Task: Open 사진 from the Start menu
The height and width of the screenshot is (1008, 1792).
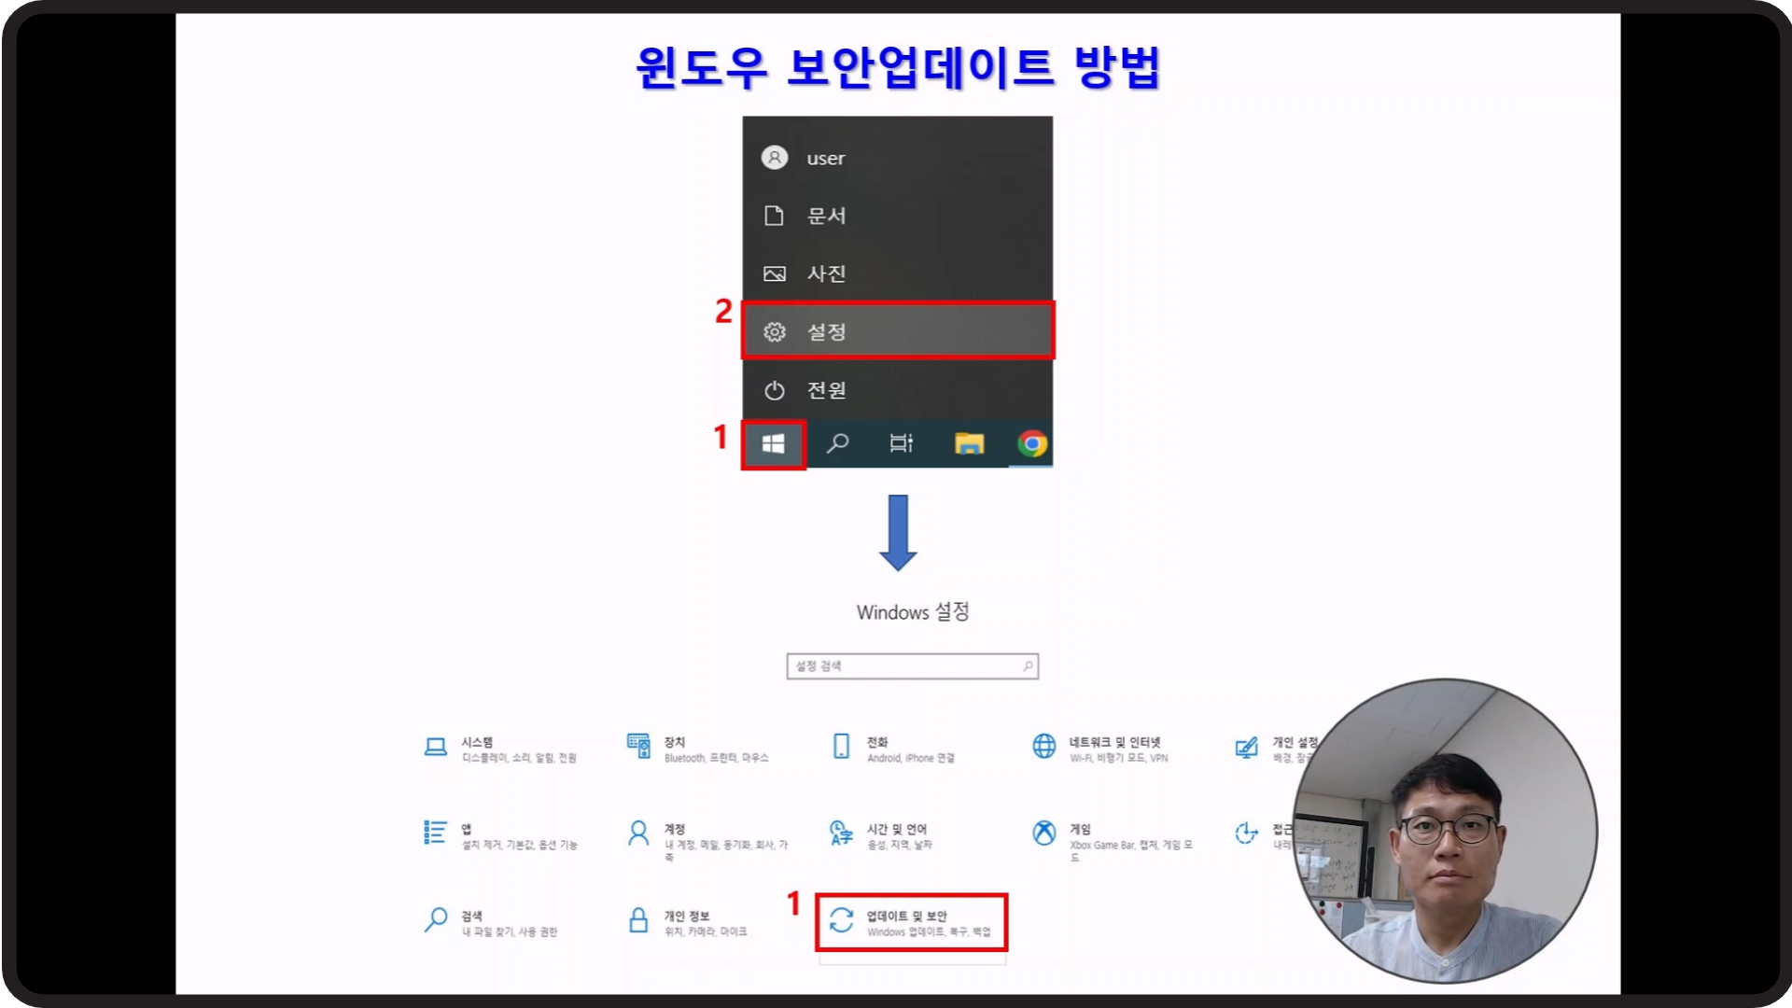Action: [x=826, y=273]
